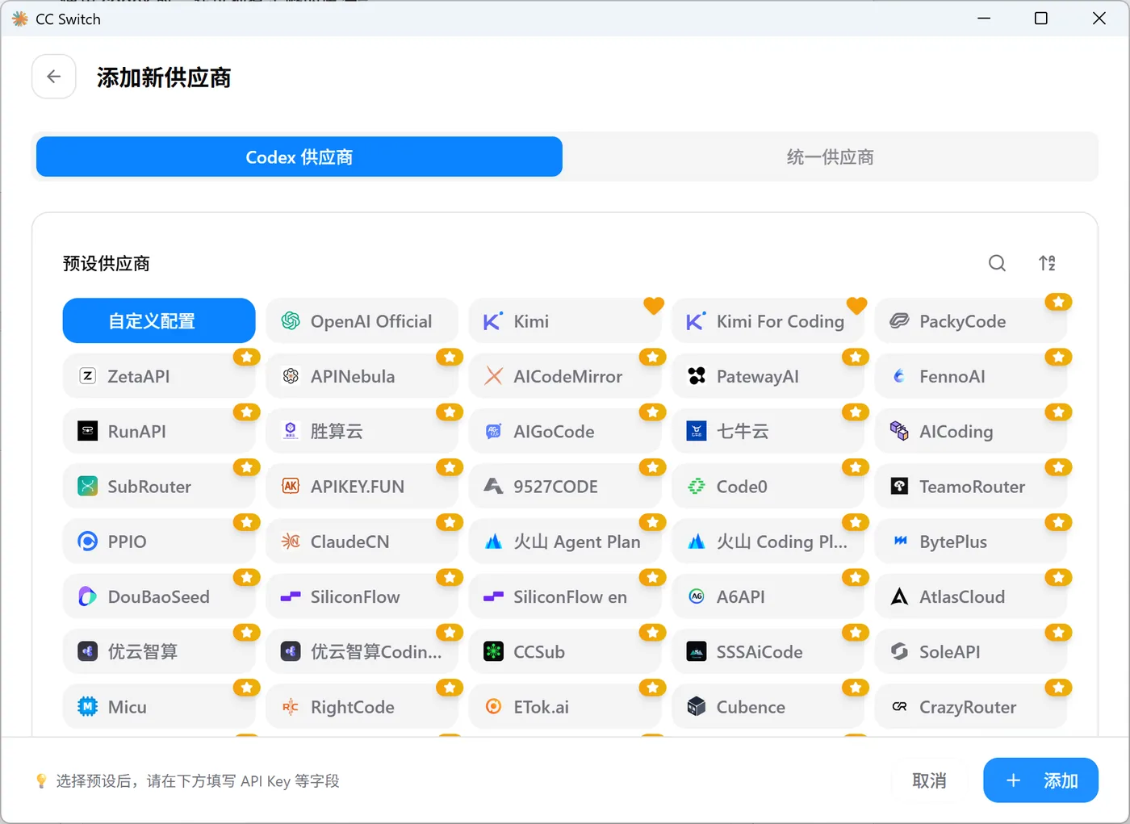Image resolution: width=1130 pixels, height=824 pixels.
Task: Select Kimi For Coding preset
Action: coord(768,321)
